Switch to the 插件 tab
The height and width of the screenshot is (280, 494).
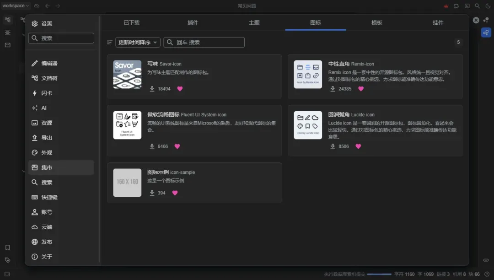(193, 23)
